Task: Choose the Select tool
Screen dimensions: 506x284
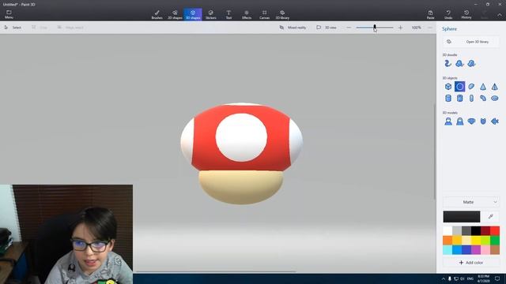Action: pyautogui.click(x=13, y=28)
